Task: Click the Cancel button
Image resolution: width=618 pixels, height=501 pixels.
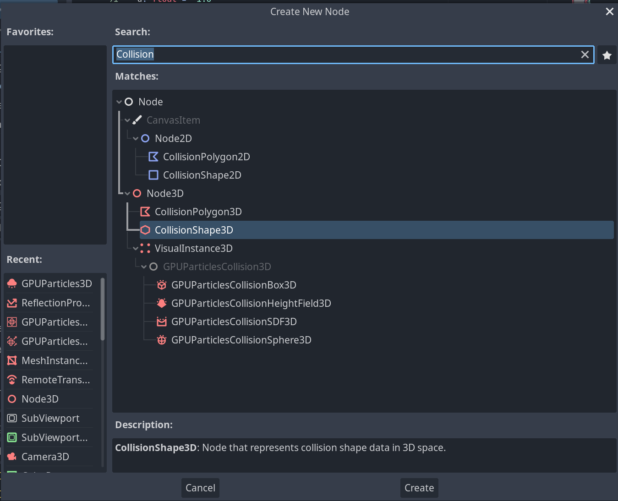Action: coord(200,488)
